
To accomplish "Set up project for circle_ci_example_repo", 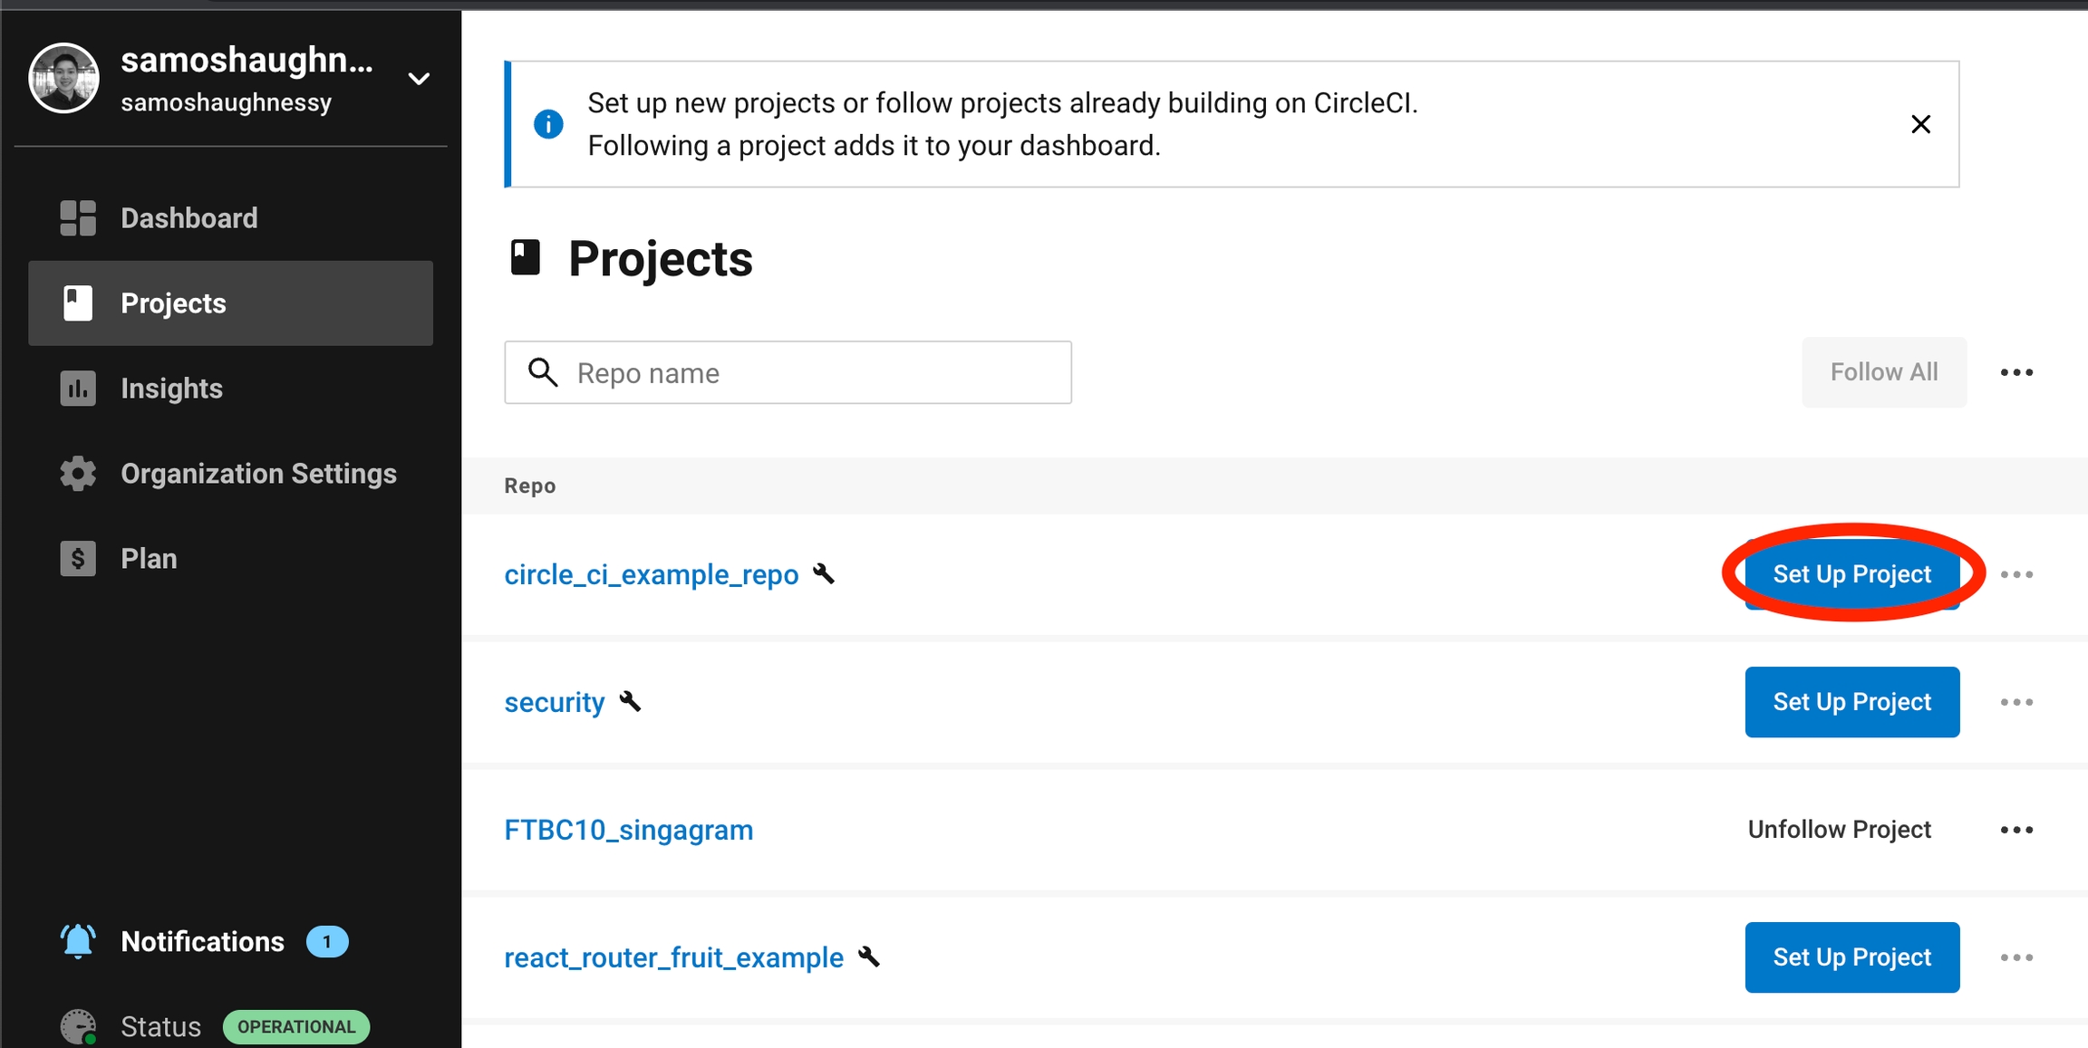I will pyautogui.click(x=1851, y=574).
